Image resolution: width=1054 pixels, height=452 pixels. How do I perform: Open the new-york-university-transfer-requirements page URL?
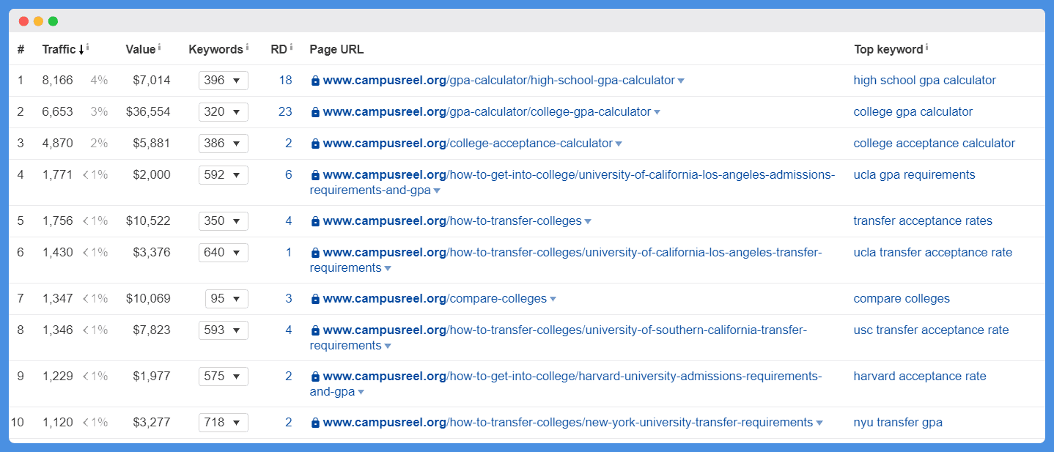coord(567,423)
